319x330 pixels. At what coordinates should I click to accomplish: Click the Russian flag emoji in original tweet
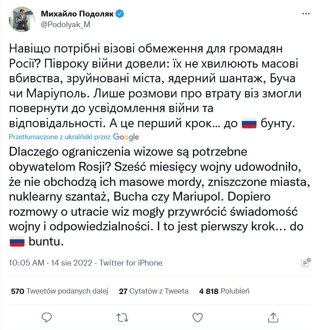point(249,124)
